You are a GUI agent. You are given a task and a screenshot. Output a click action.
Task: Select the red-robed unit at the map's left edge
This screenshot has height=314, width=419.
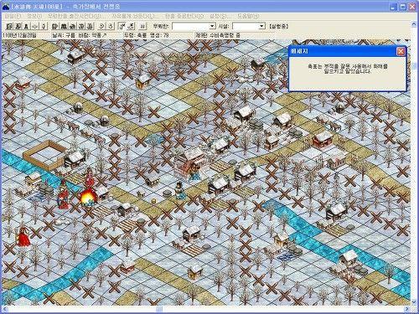click(24, 236)
